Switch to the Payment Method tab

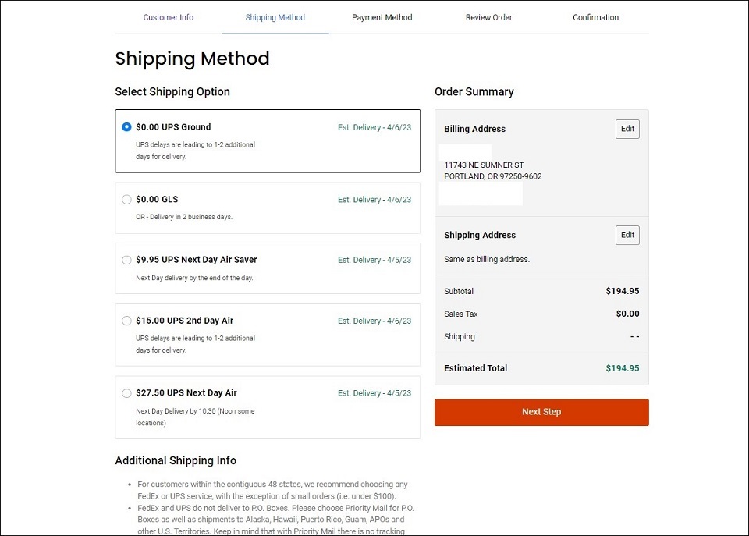382,17
